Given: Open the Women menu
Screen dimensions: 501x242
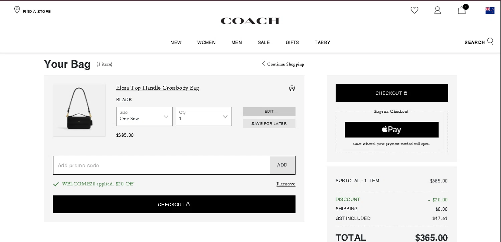Looking at the screenshot, I should pyautogui.click(x=206, y=42).
